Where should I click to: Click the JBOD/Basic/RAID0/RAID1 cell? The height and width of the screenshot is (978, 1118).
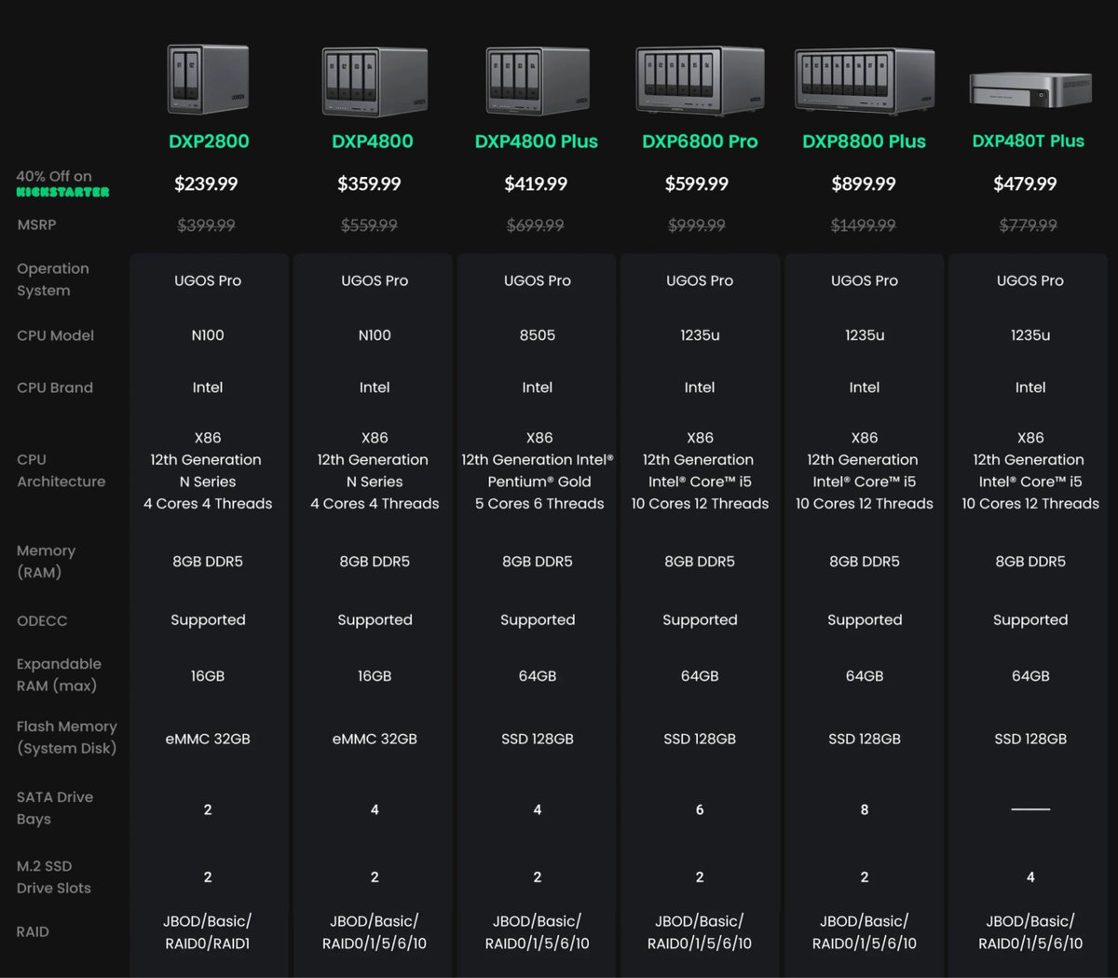tap(208, 932)
